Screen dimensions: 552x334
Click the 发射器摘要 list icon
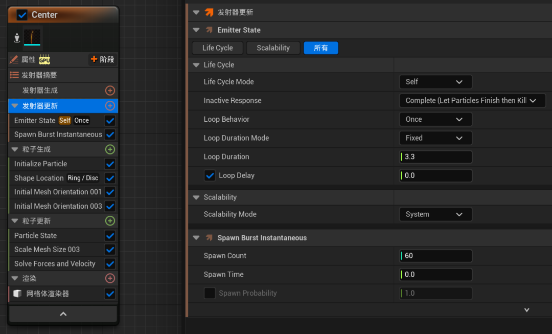(x=14, y=75)
